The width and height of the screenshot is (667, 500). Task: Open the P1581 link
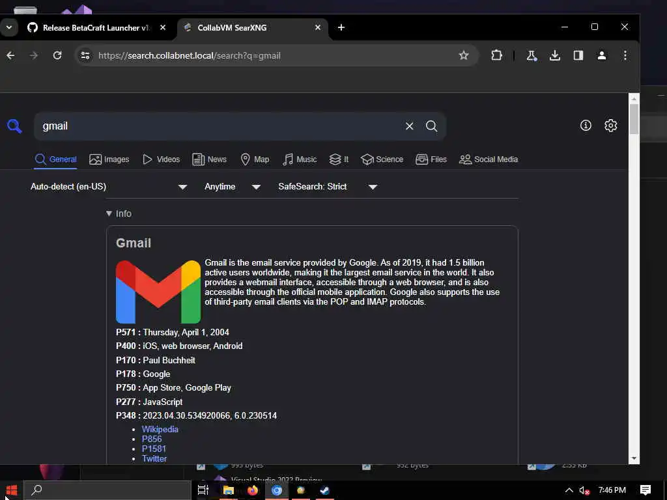pos(154,449)
